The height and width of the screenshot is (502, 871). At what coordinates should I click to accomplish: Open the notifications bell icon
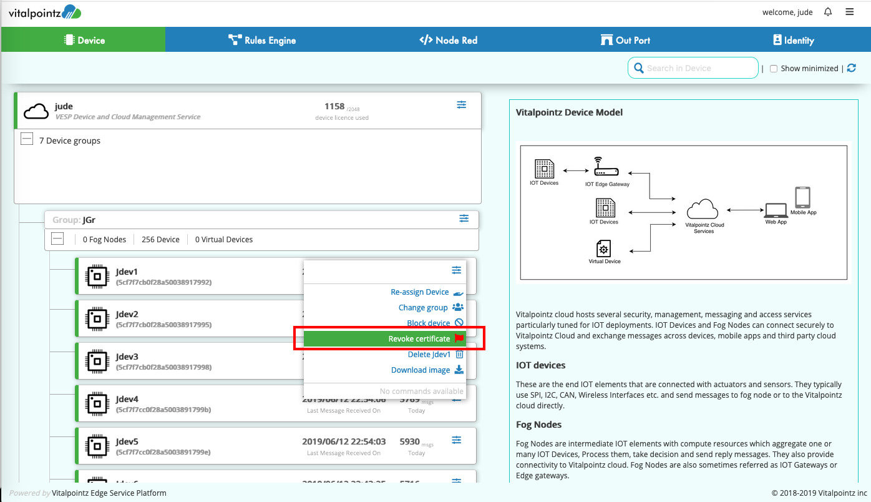pos(828,12)
